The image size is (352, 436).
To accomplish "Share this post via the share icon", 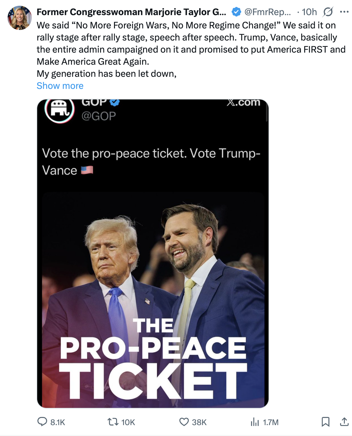I will click(344, 423).
